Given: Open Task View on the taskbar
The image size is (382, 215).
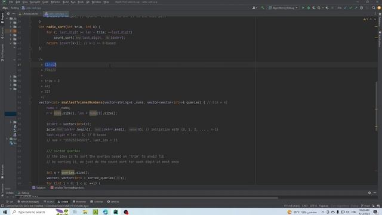Looking at the screenshot, I should (x=75, y=212).
